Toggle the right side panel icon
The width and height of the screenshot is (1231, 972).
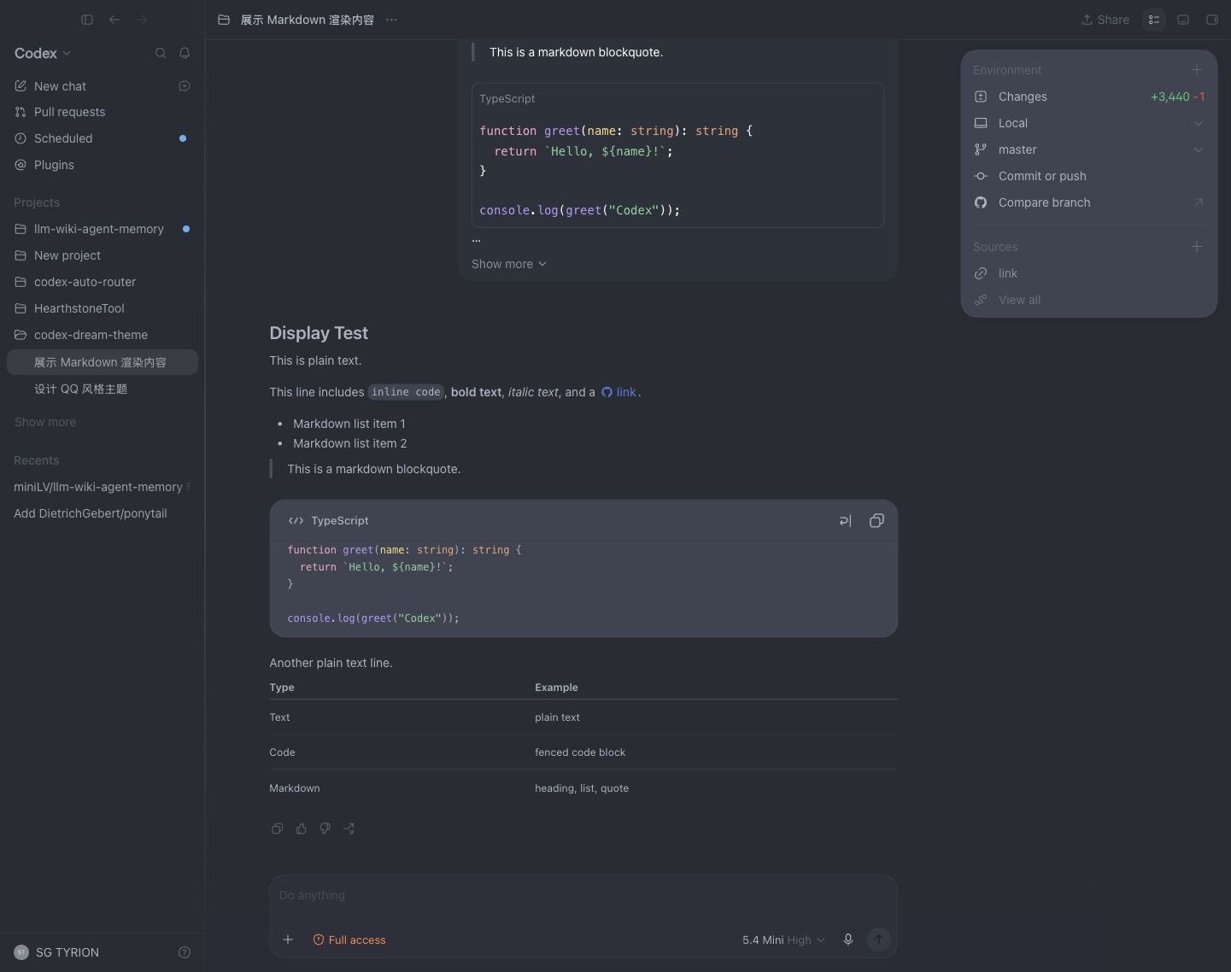[x=1212, y=20]
